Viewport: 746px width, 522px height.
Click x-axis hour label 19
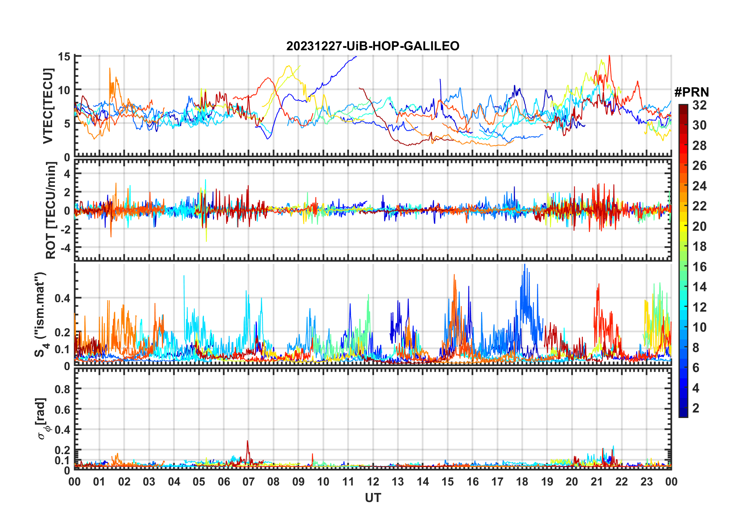pyautogui.click(x=547, y=482)
